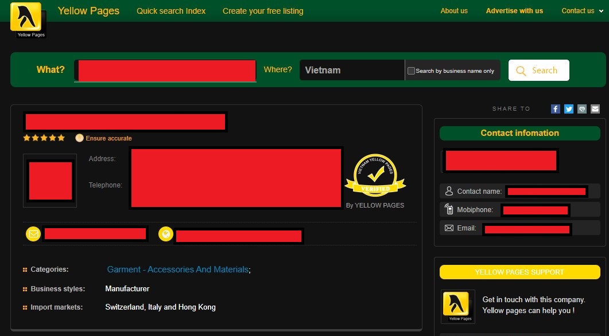
Task: Click the Verified Yellow Pages badge
Action: [x=375, y=175]
